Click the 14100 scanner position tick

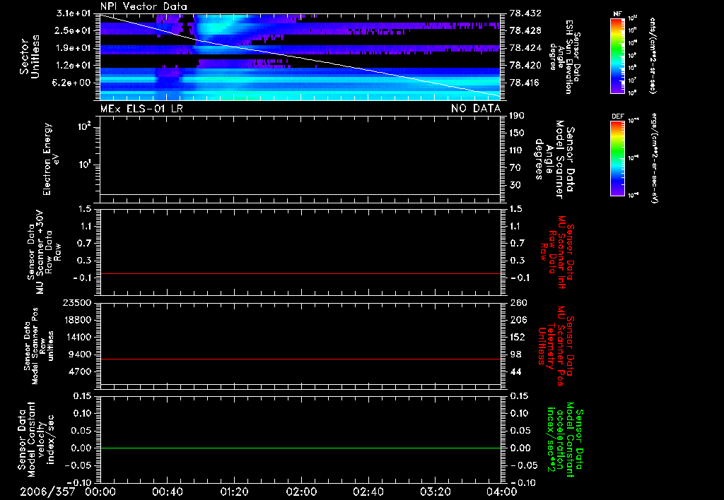[x=76, y=337]
